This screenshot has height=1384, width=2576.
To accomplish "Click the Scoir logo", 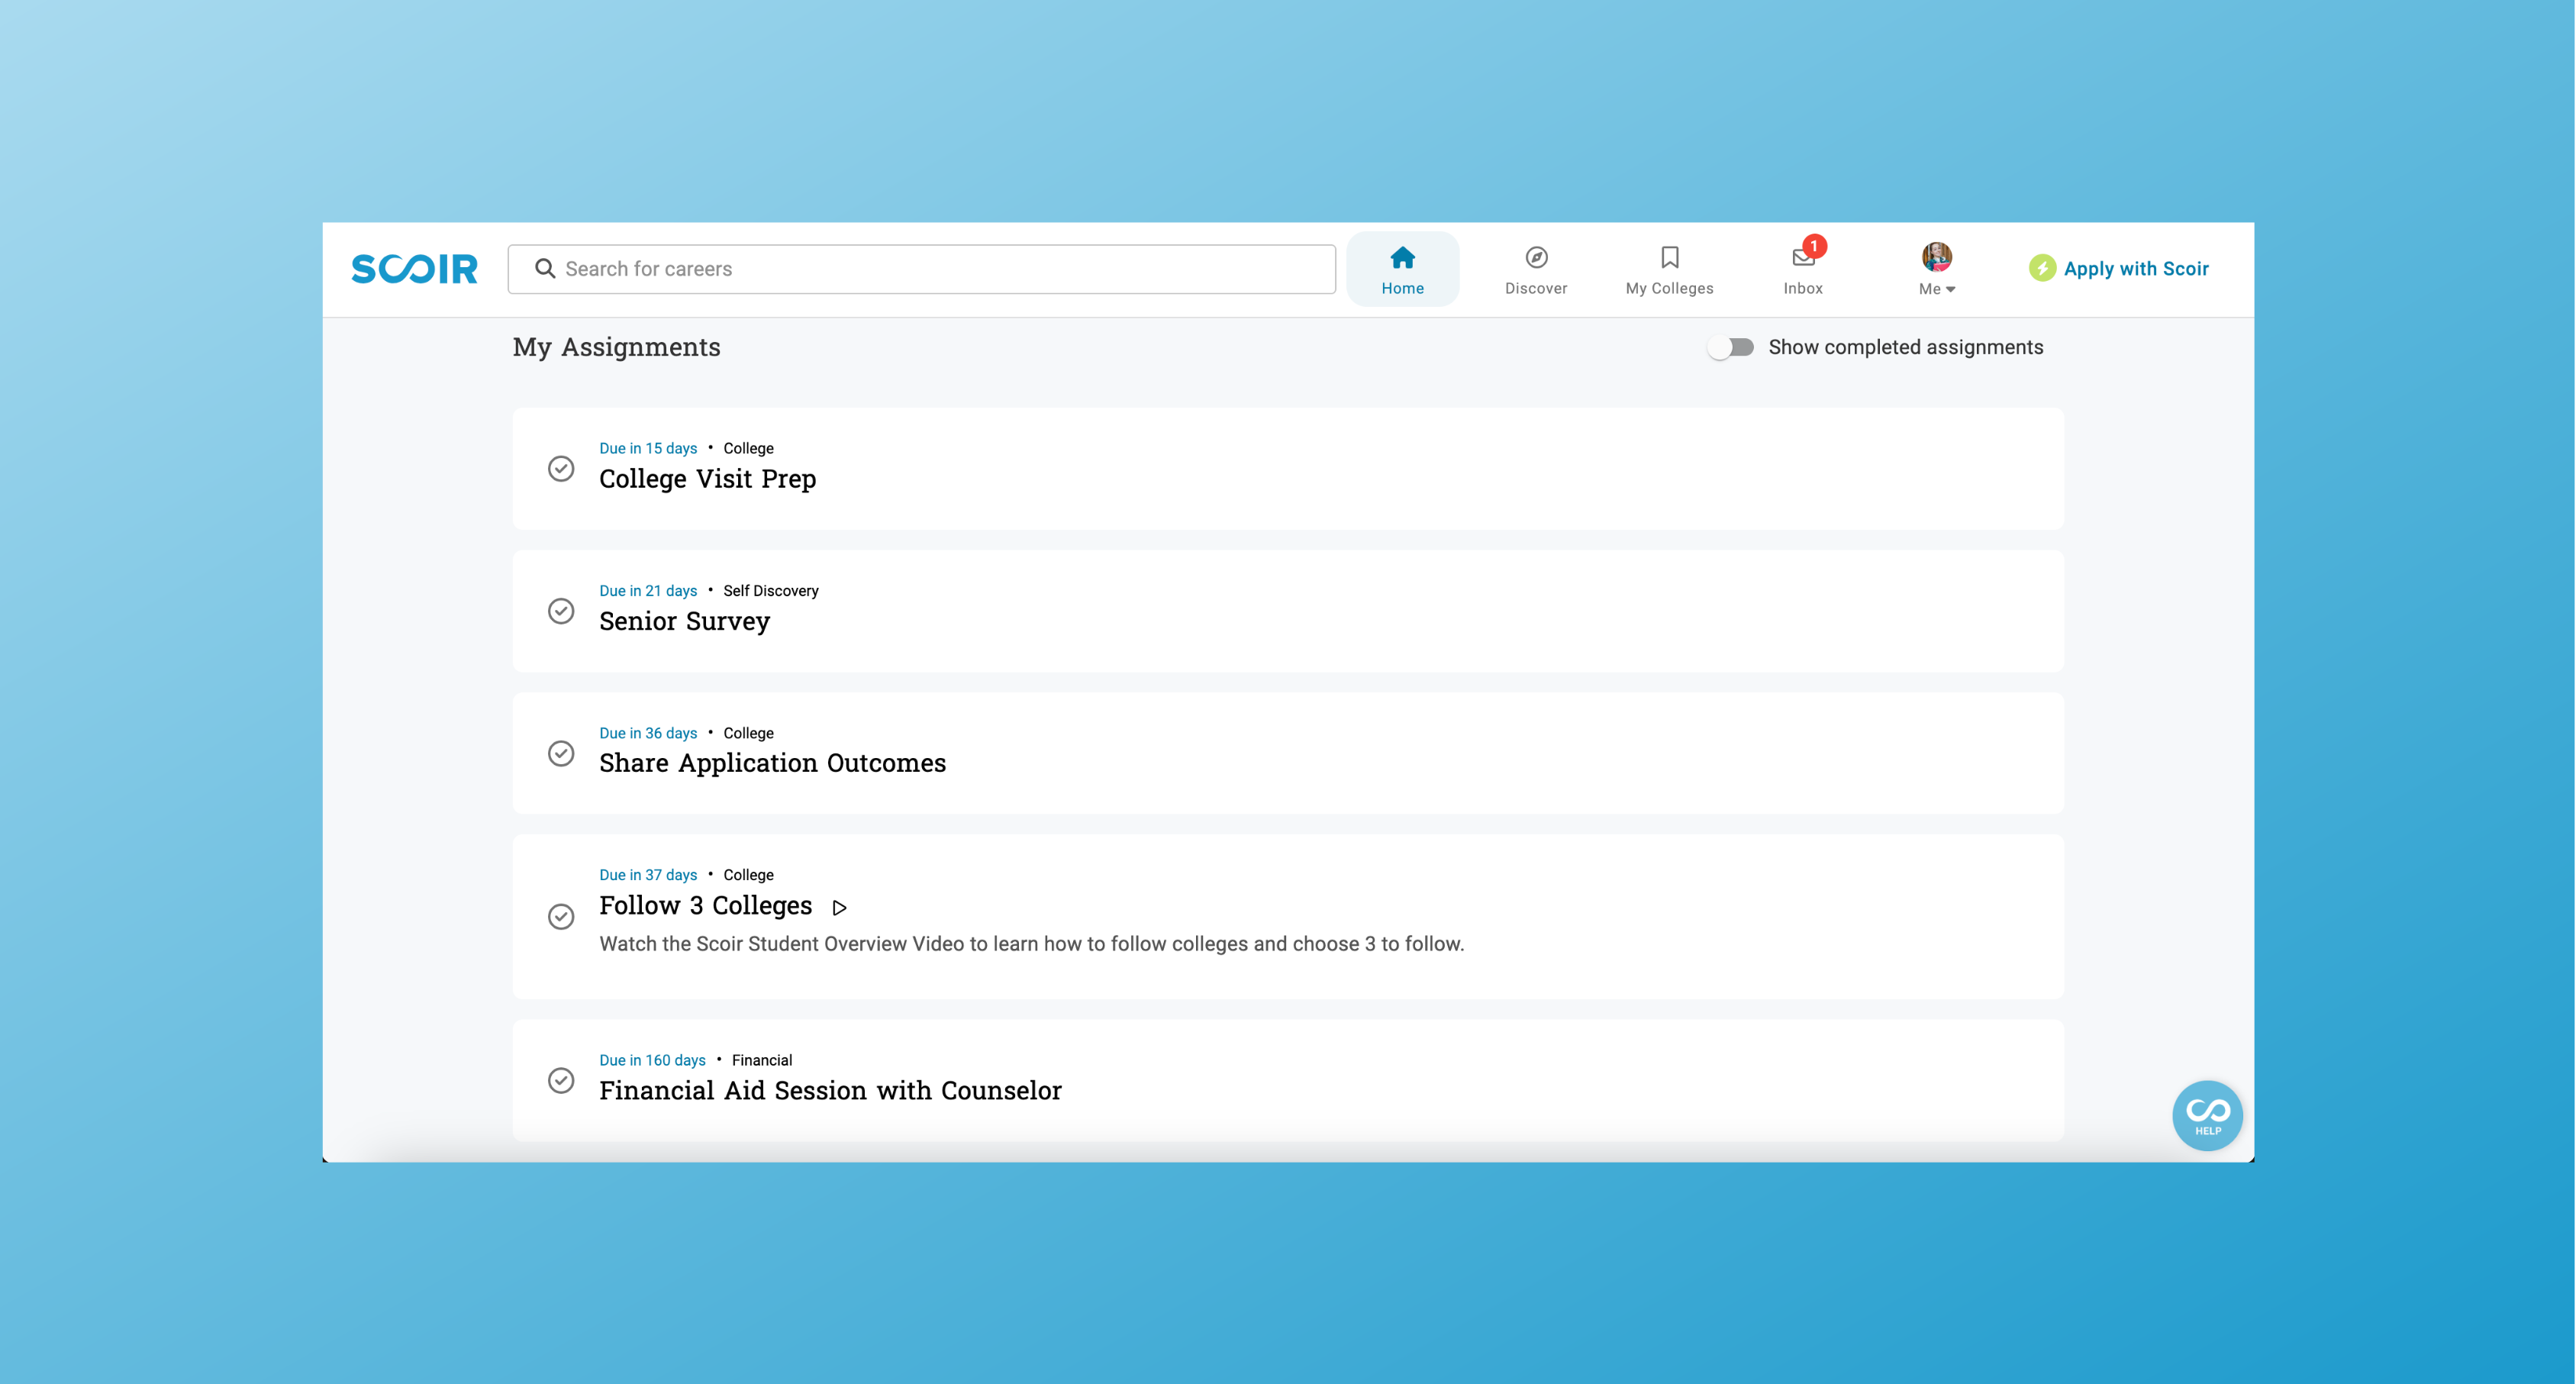I will point(414,269).
